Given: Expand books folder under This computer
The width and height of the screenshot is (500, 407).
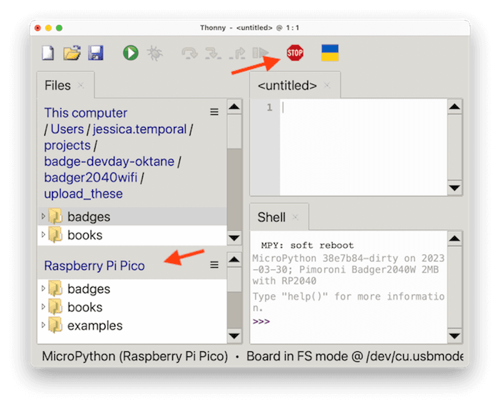Looking at the screenshot, I should [43, 234].
